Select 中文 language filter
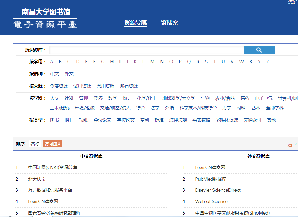298x217 pixels. pyautogui.click(x=54, y=74)
